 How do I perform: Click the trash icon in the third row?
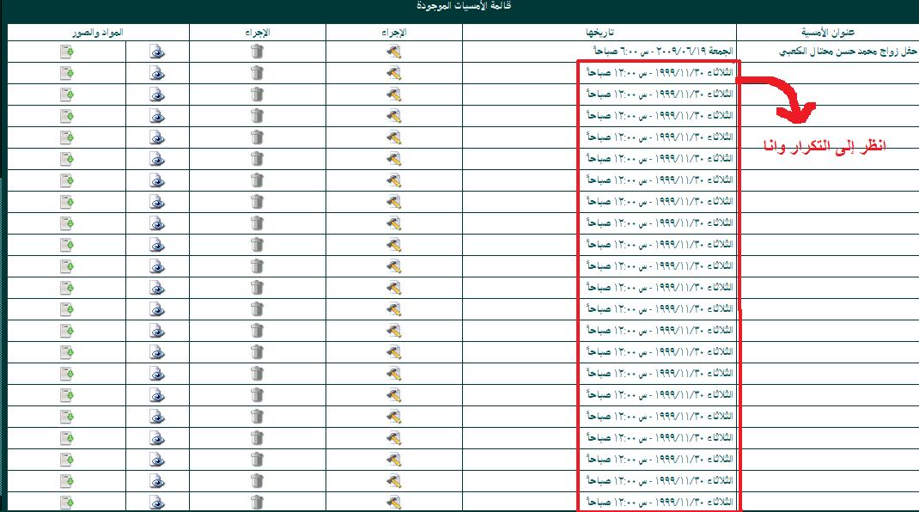257,94
